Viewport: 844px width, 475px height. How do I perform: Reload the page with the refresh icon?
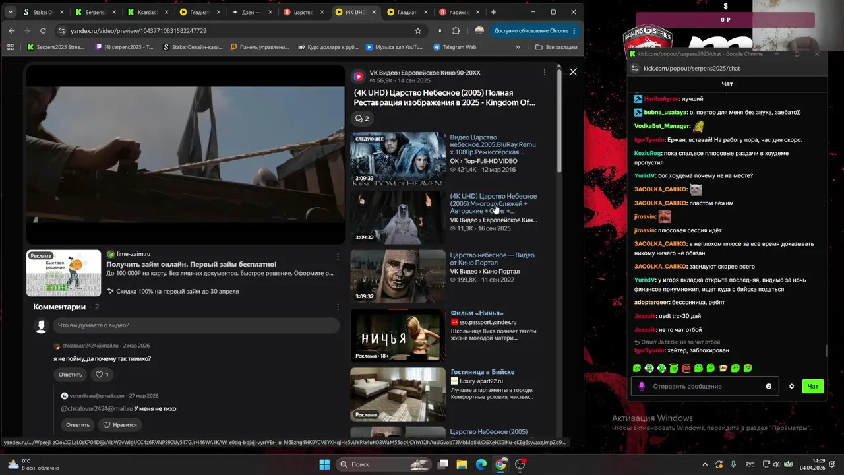click(x=43, y=30)
